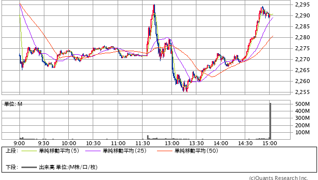Click the 単純移動平均(50) legend text
This screenshot has width=318, height=180.
tap(196, 151)
